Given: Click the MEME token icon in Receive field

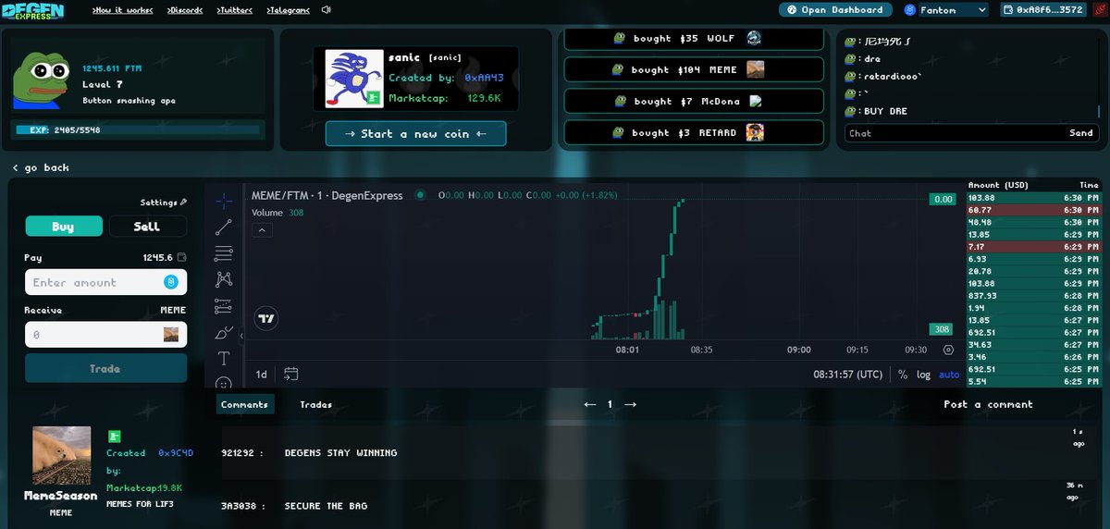Looking at the screenshot, I should pyautogui.click(x=171, y=335).
